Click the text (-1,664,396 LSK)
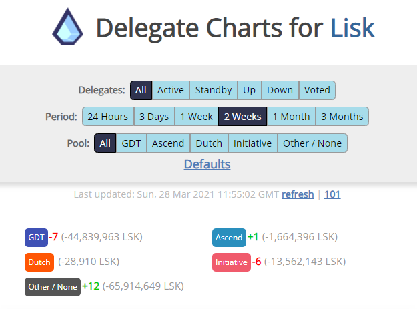This screenshot has width=417, height=309. point(300,237)
